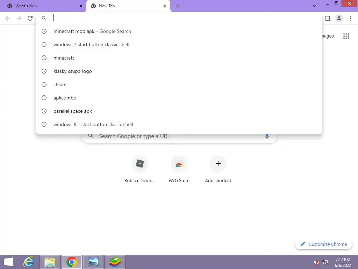Viewport: 358px width, 269px height.
Task: Expand the tab search chevron
Action: [x=314, y=6]
